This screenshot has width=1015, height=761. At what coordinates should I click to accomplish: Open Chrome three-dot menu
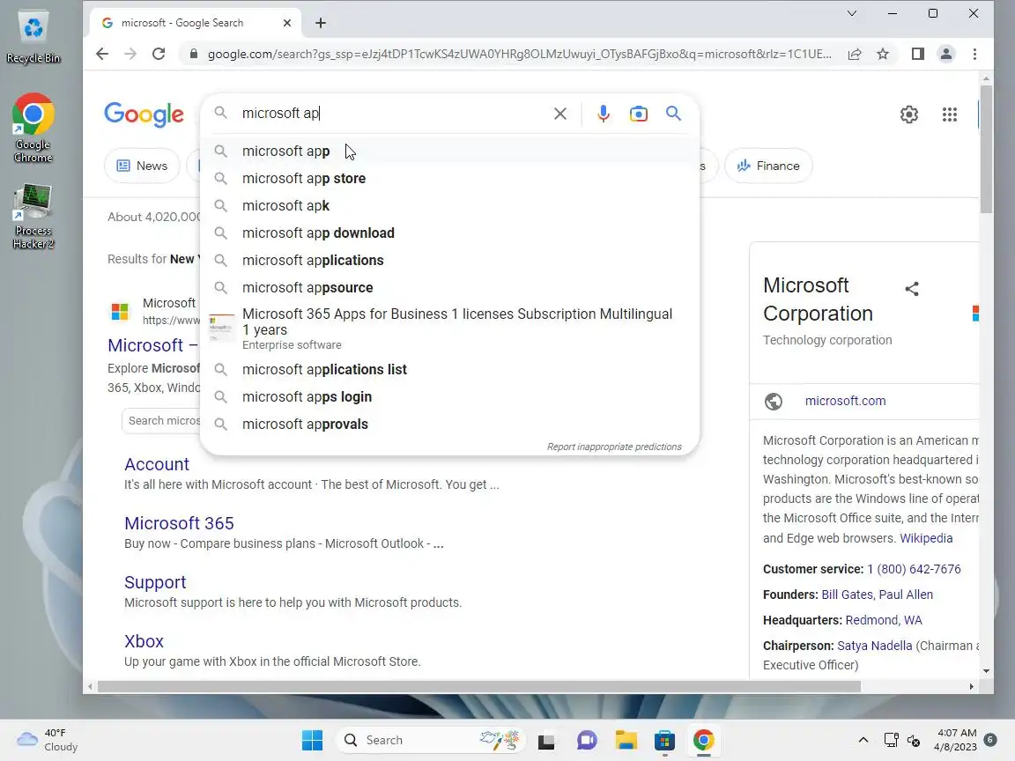(x=974, y=55)
